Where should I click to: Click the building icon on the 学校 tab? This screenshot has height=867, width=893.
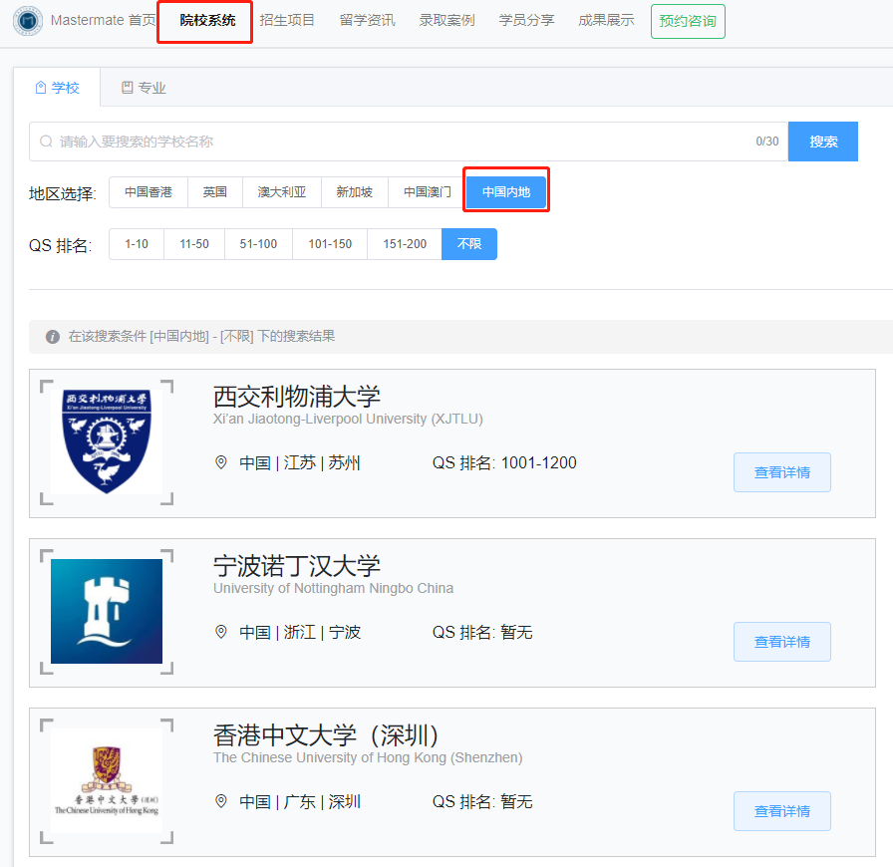[39, 87]
